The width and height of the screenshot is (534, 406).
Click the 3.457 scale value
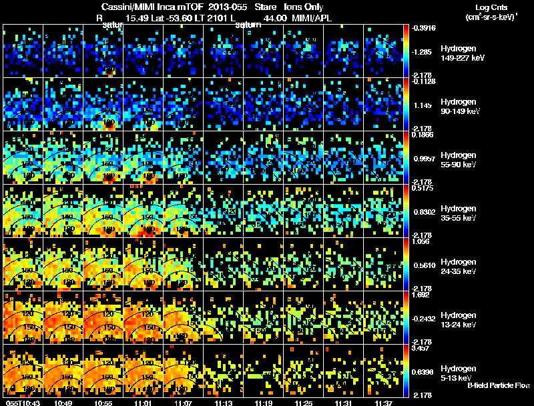421,348
